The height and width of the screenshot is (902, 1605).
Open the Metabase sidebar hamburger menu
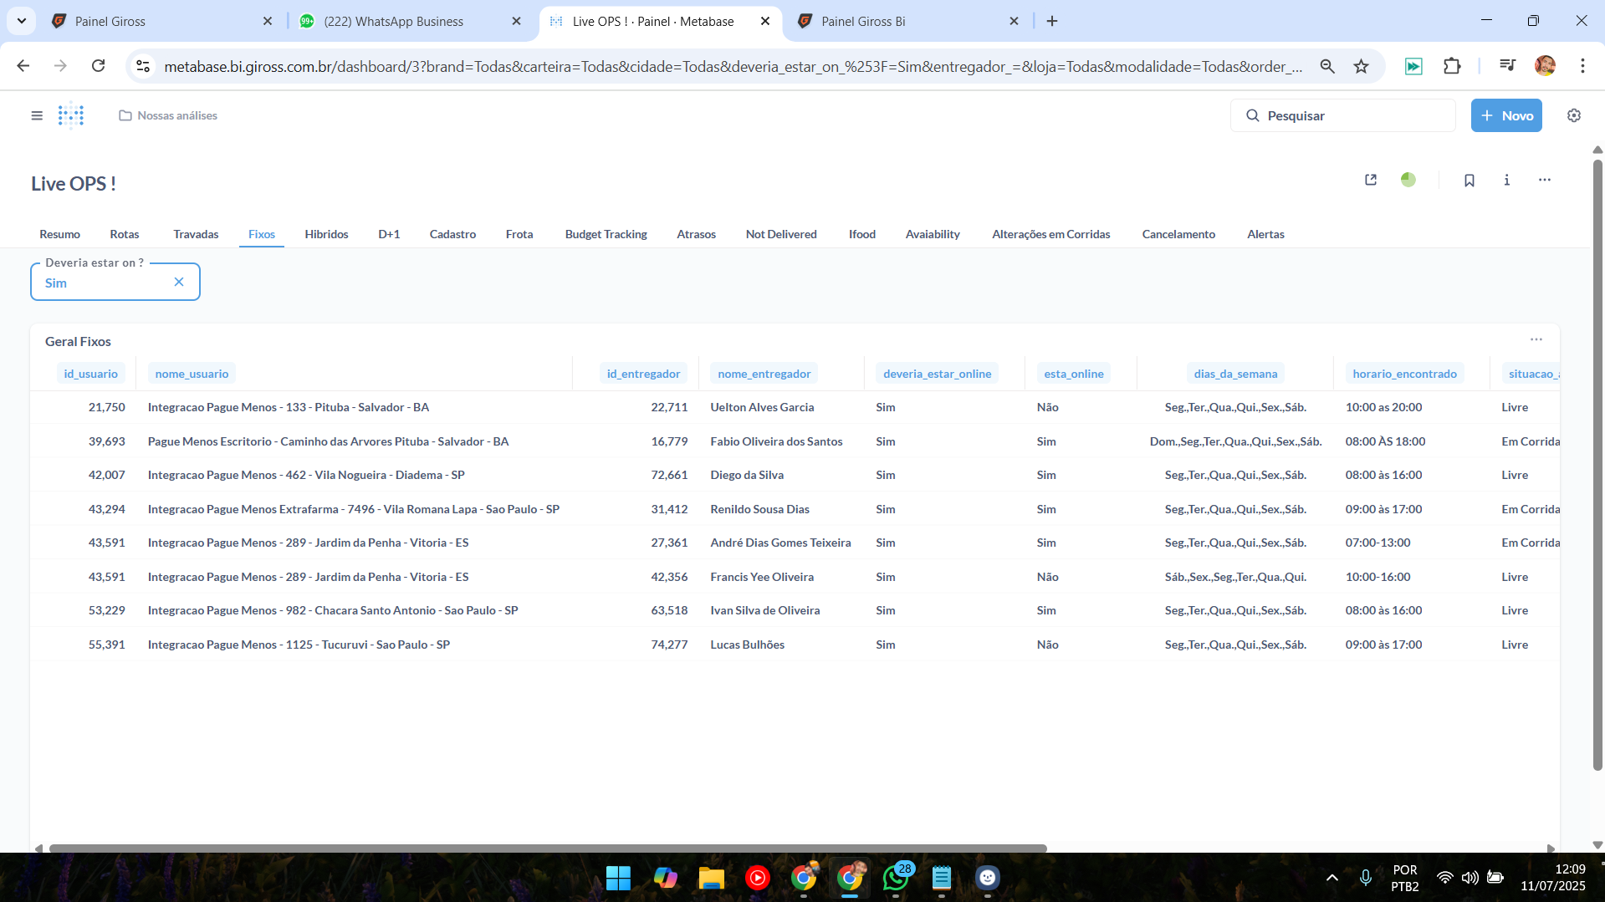click(37, 115)
